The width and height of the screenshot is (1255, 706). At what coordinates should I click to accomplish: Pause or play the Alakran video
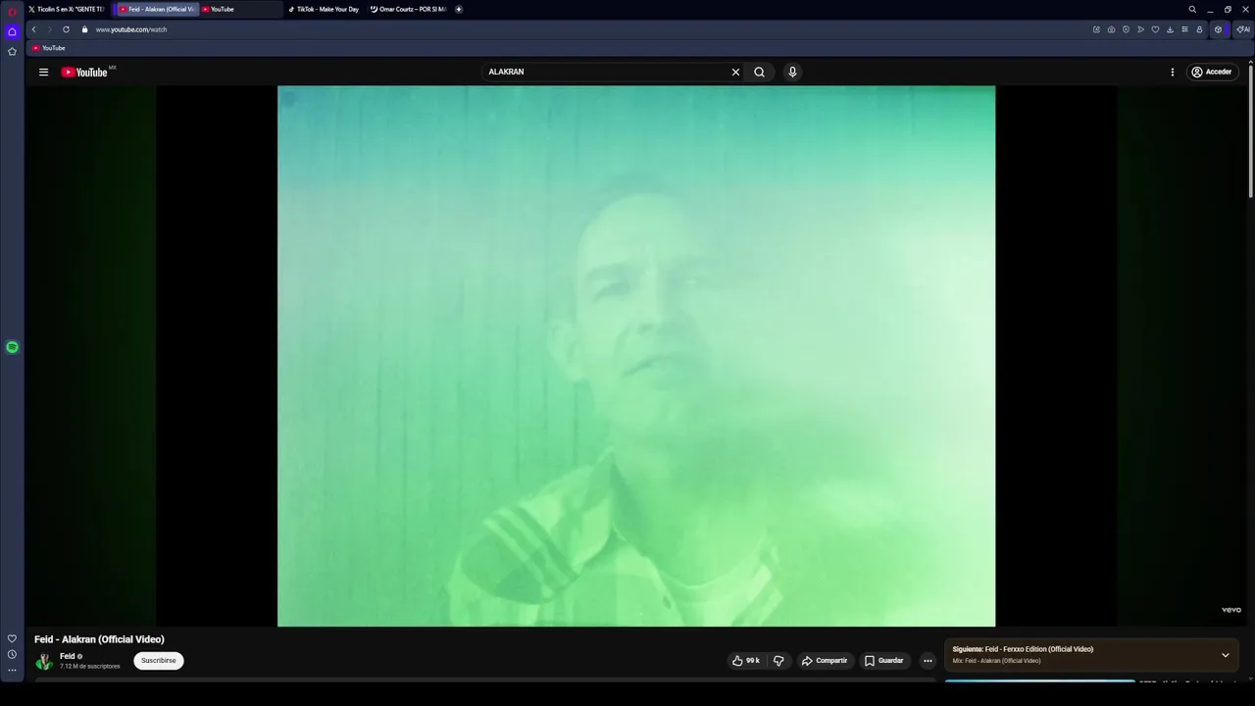(x=636, y=356)
